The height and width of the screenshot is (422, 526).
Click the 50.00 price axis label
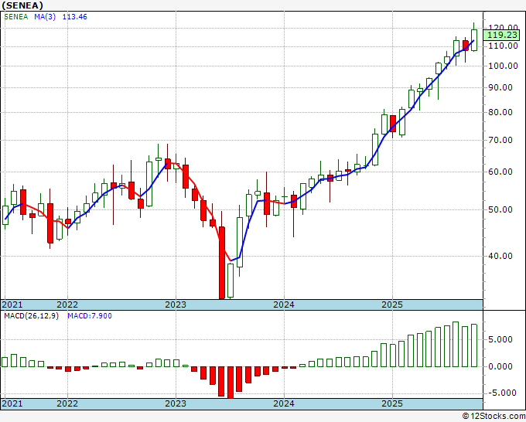point(500,209)
